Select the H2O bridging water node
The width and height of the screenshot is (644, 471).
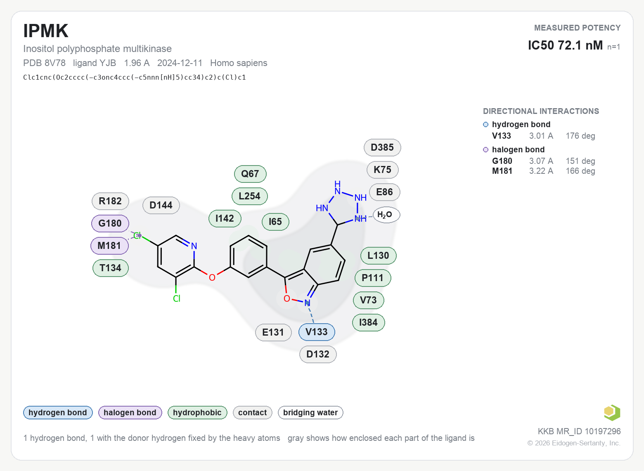[x=386, y=215]
